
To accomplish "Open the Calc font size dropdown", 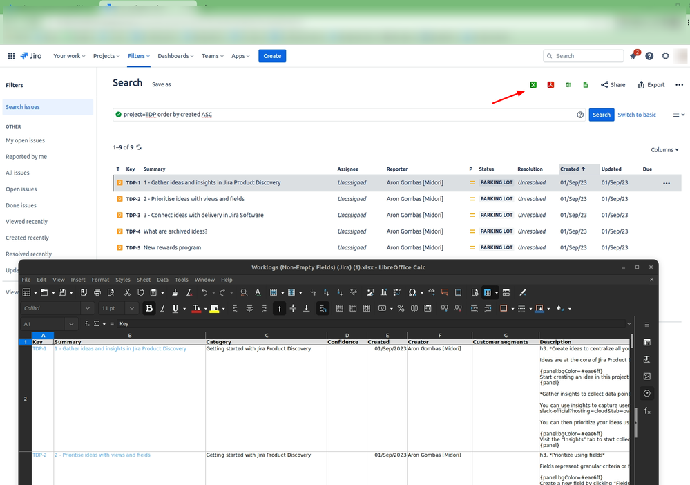I will click(131, 308).
